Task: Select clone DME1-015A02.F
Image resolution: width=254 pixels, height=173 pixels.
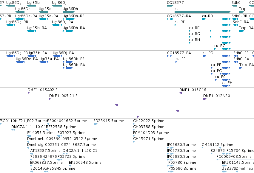Action: click(x=29, y=93)
